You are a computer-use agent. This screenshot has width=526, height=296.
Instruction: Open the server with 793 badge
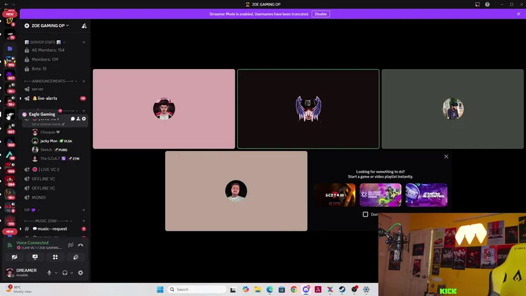pos(10,62)
